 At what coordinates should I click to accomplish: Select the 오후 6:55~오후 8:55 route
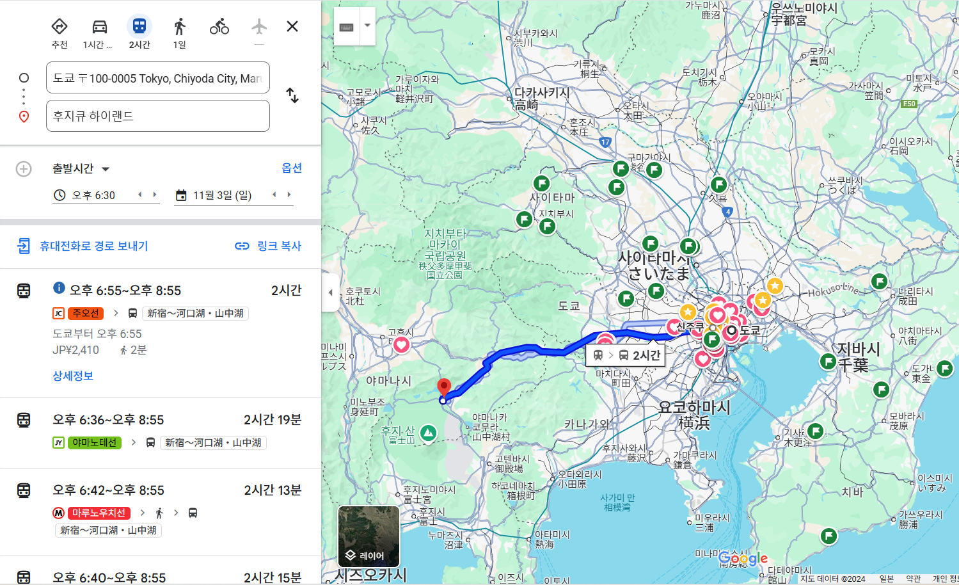(x=160, y=333)
